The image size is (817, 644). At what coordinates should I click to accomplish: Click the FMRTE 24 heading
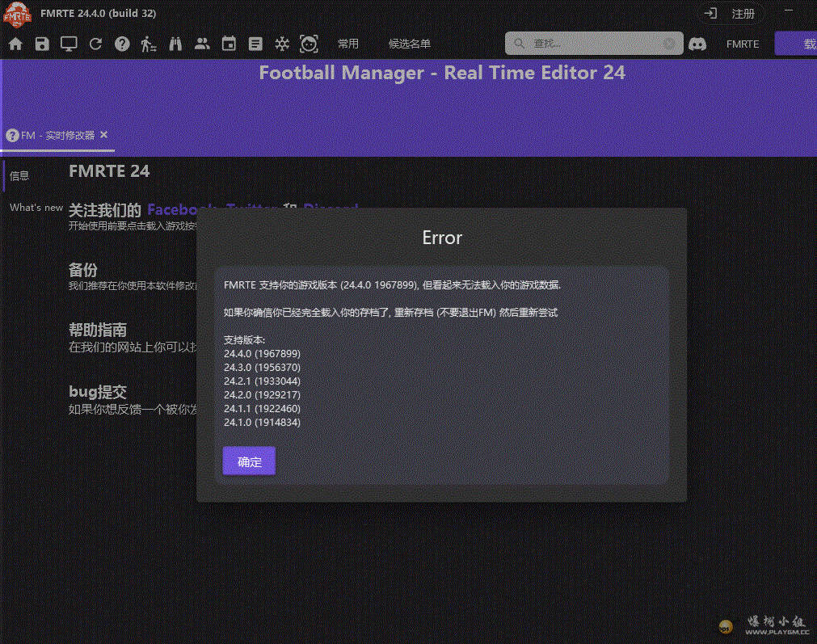(109, 171)
